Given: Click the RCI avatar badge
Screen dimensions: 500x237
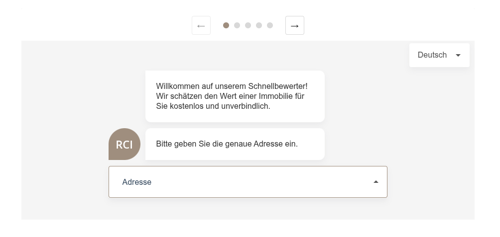Looking at the screenshot, I should click(125, 144).
